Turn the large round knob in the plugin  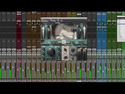point(51,52)
